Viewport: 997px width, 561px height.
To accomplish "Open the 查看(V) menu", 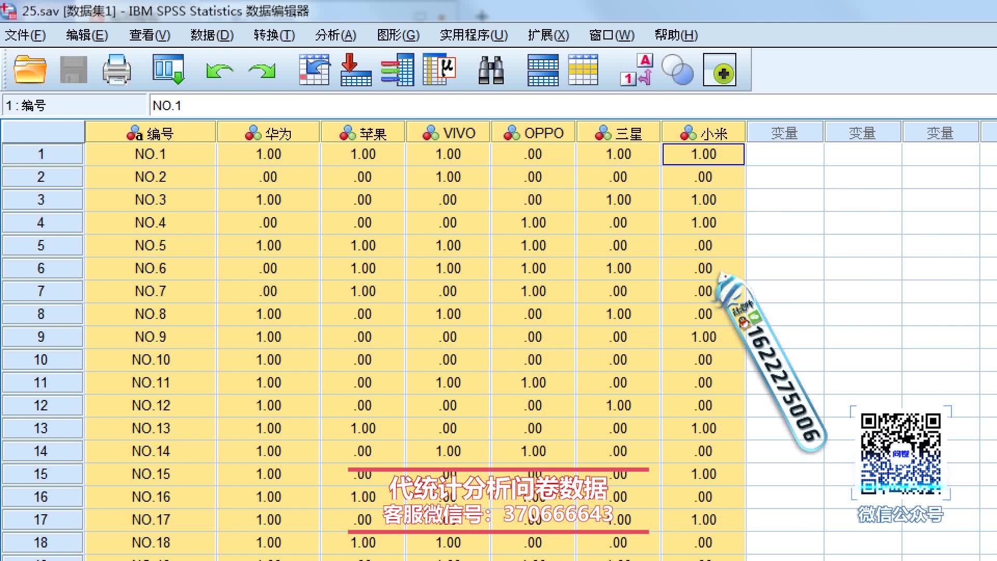I will point(150,35).
